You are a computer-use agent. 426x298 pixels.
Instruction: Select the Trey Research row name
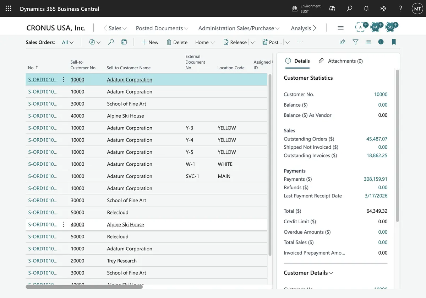click(x=122, y=261)
